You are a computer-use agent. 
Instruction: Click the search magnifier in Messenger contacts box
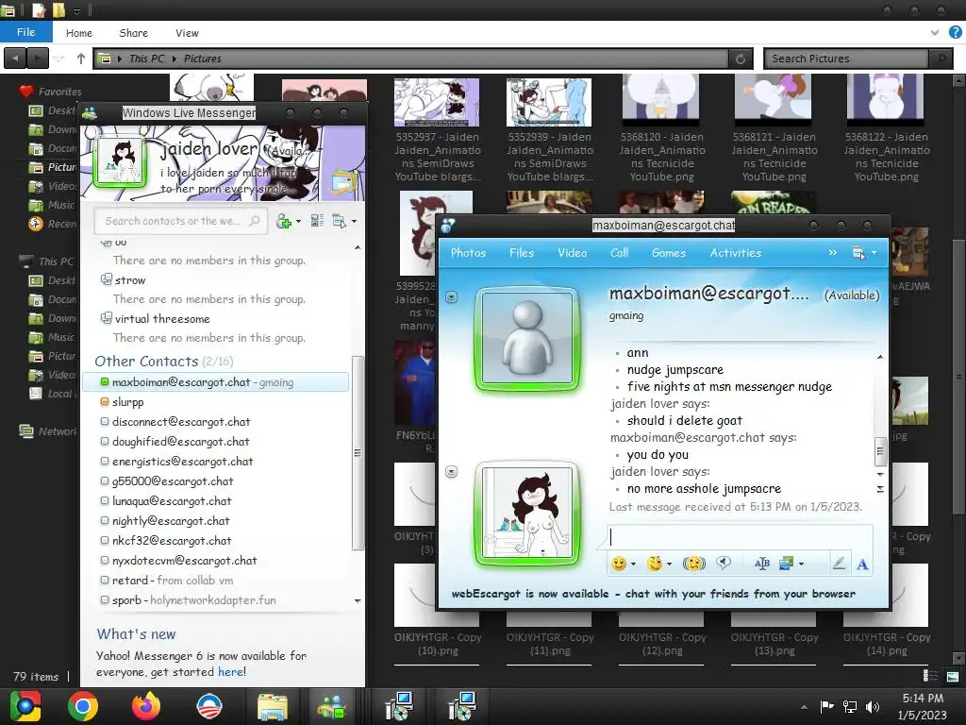(x=255, y=221)
